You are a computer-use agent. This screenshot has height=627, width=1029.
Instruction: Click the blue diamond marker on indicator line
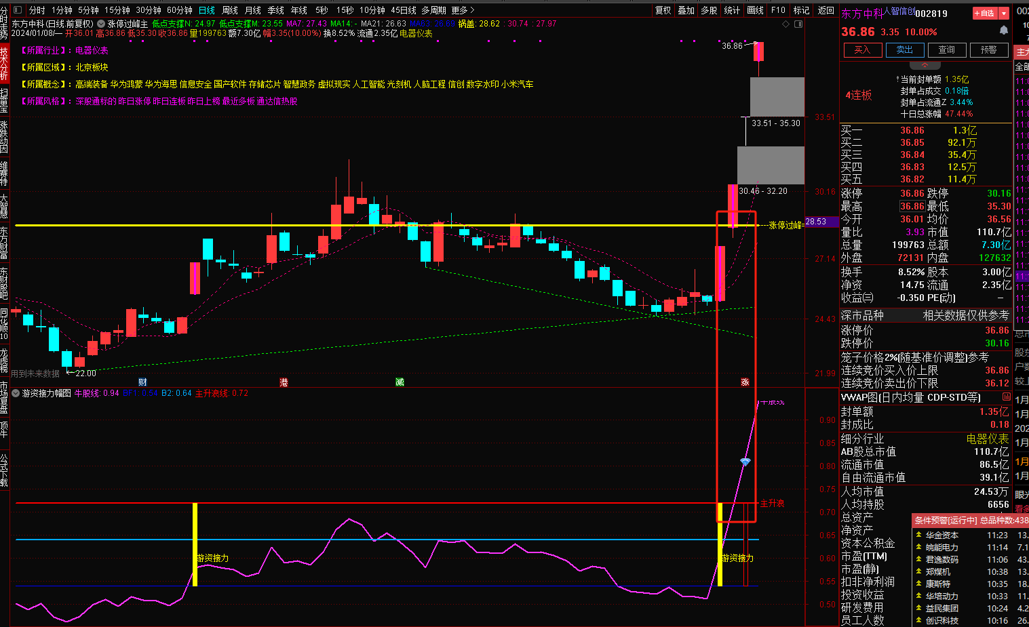tap(745, 462)
